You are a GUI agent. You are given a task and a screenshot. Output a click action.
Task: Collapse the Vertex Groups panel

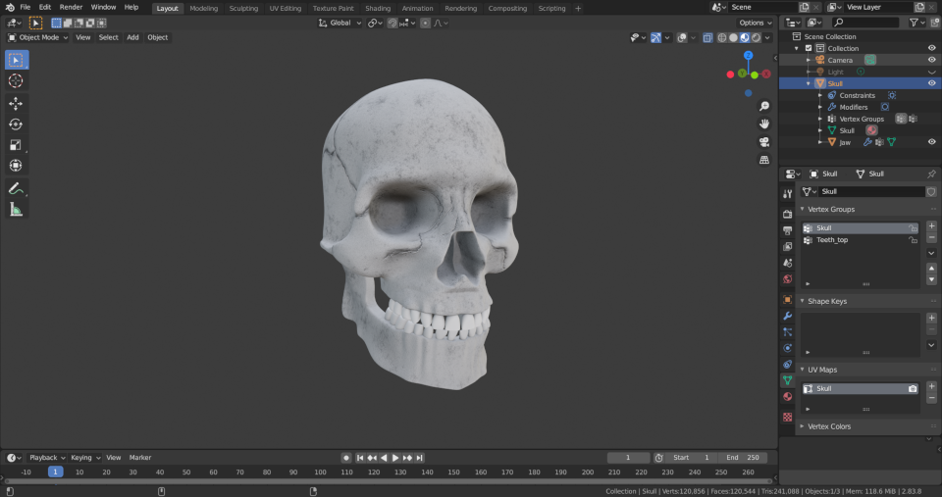[802, 209]
